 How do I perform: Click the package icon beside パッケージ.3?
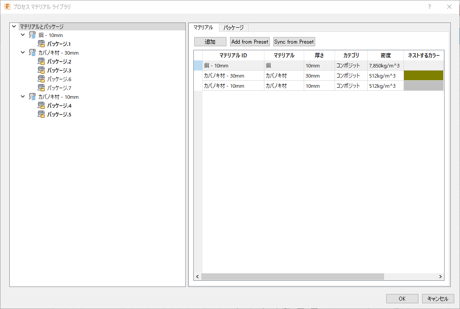coord(41,70)
